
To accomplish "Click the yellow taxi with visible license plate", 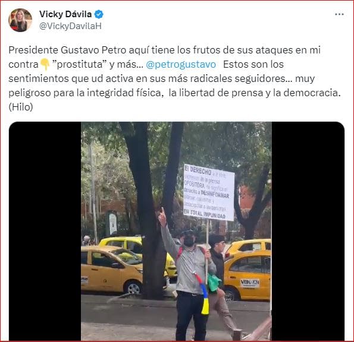I will pos(248,275).
